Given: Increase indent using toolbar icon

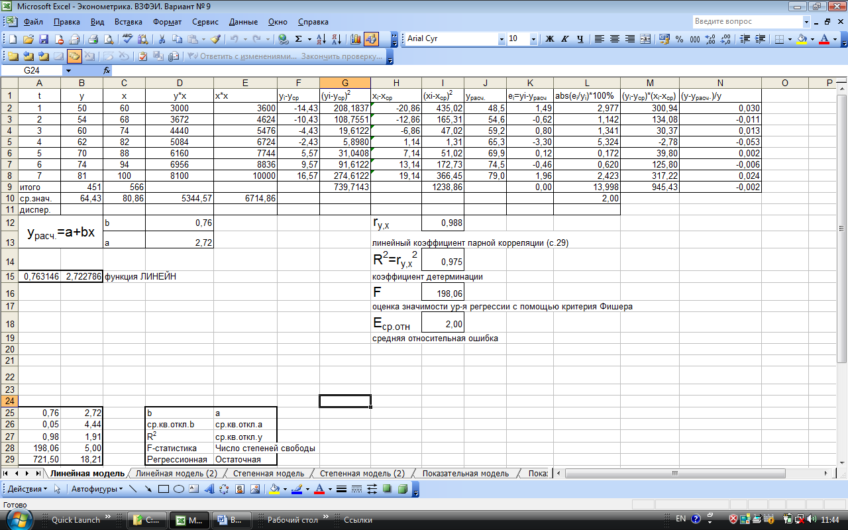Looking at the screenshot, I should (759, 39).
